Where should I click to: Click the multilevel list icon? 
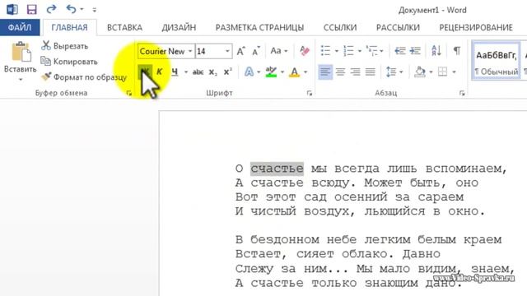click(371, 51)
